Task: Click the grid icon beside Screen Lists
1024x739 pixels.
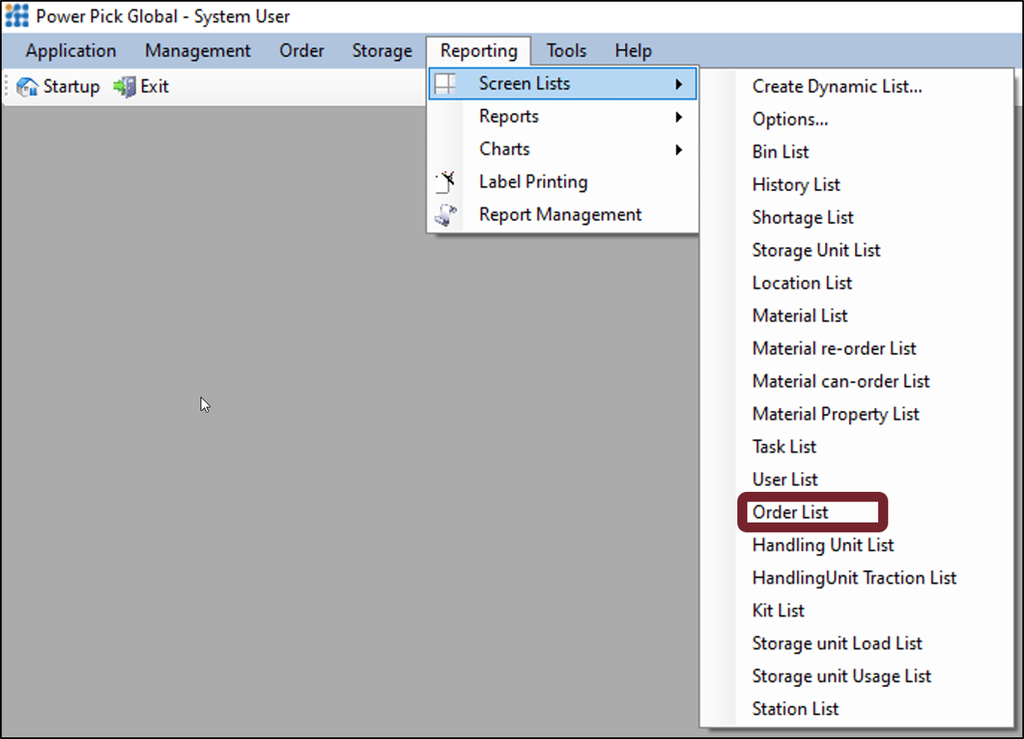Action: point(445,83)
